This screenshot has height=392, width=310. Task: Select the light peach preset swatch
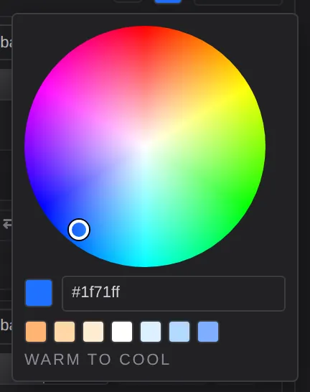(x=65, y=332)
